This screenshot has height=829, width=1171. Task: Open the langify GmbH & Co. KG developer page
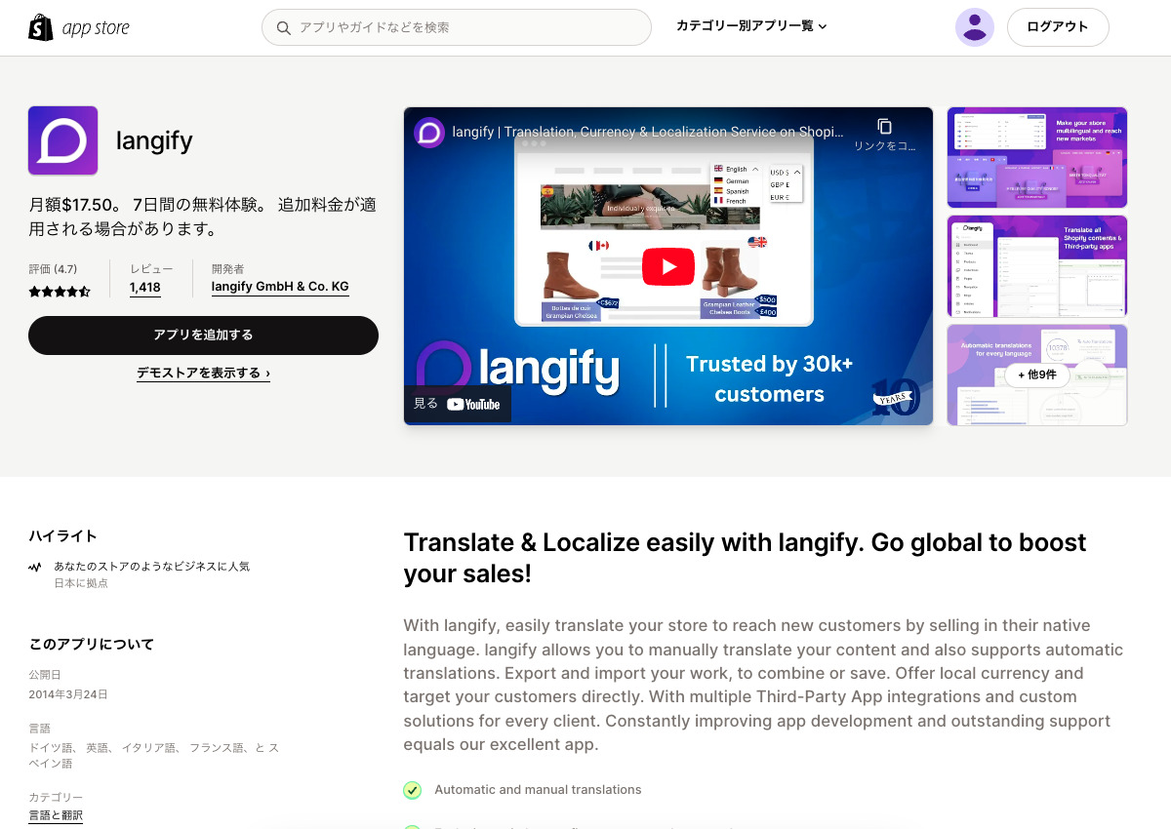[x=280, y=287]
